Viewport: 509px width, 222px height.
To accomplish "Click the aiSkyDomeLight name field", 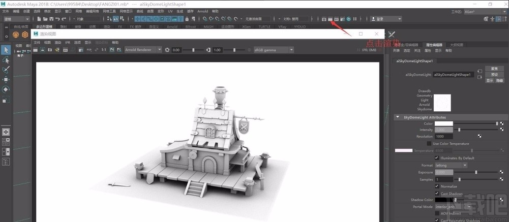I will point(454,75).
